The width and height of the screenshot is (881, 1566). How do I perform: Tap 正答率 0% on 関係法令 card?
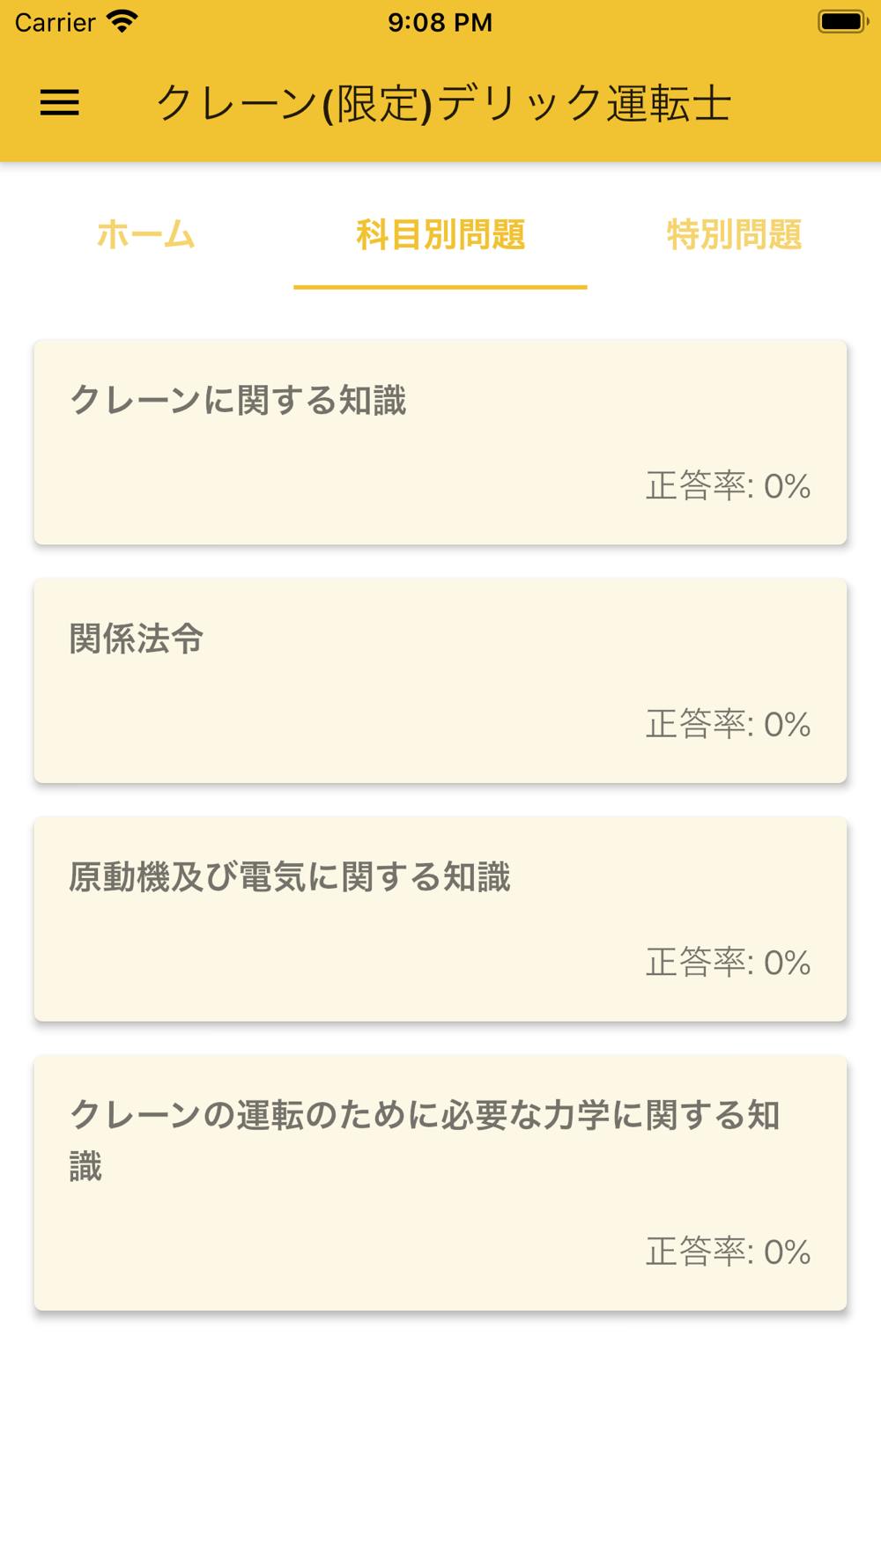(729, 725)
